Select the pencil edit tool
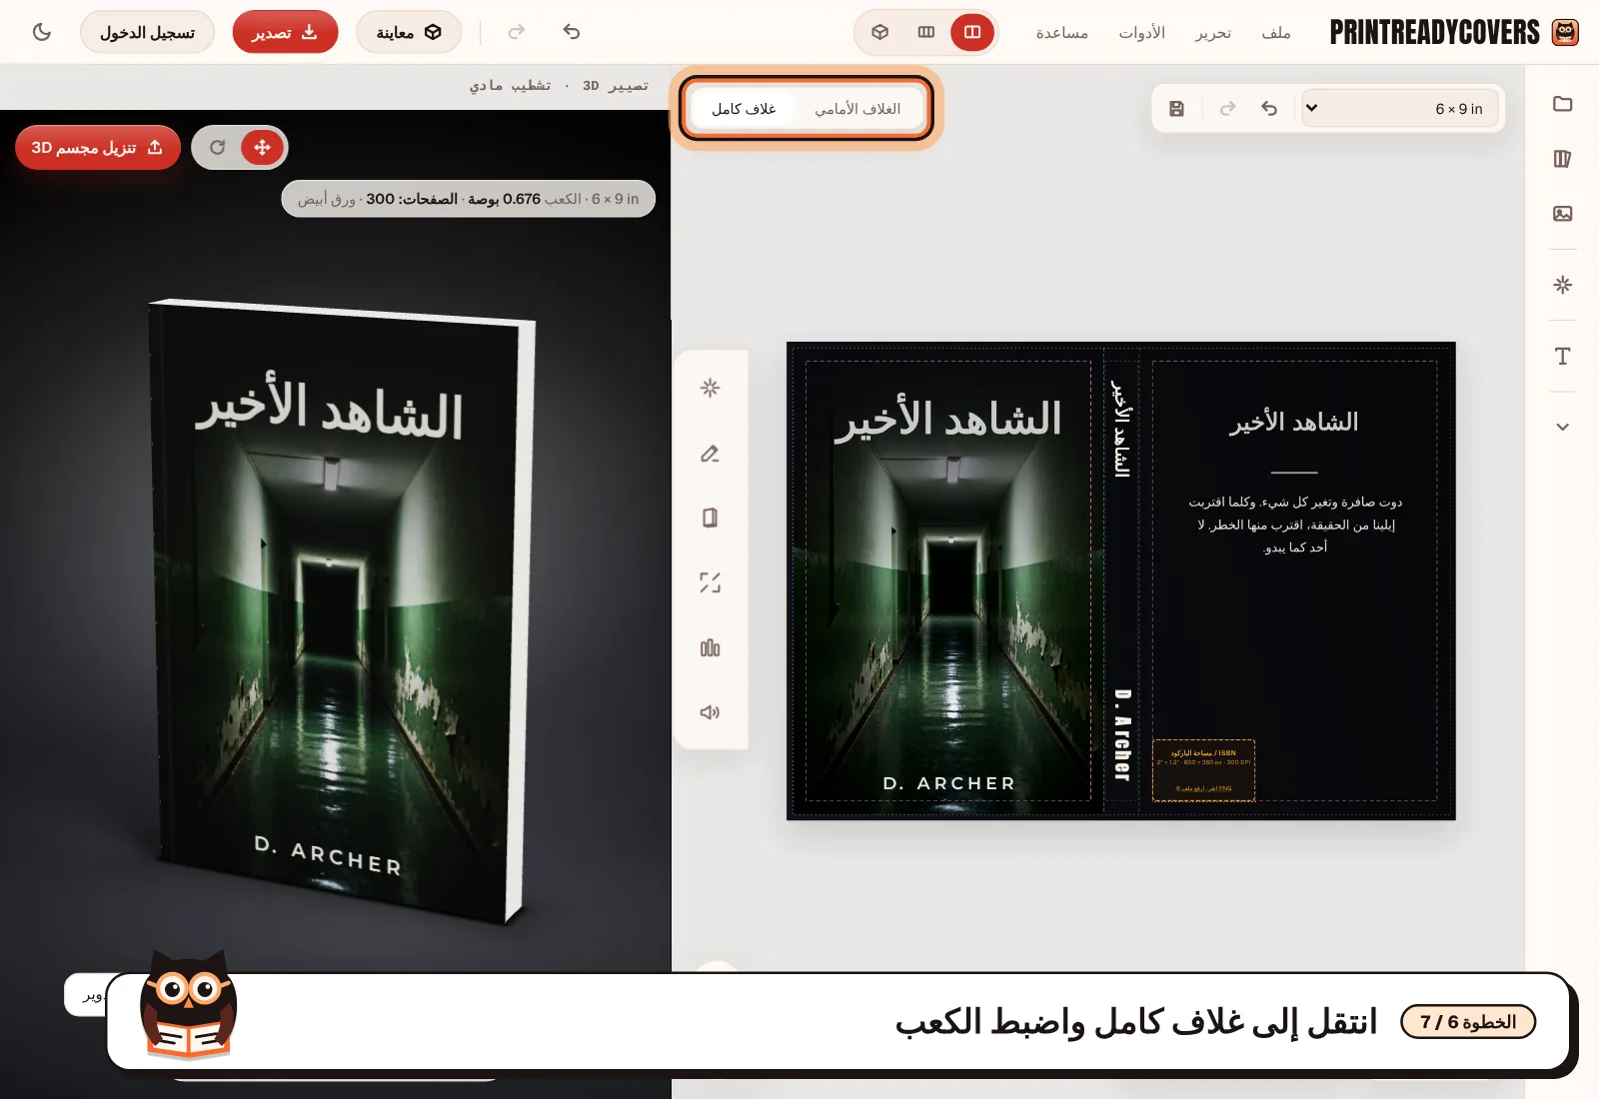This screenshot has width=1599, height=1099. (711, 454)
